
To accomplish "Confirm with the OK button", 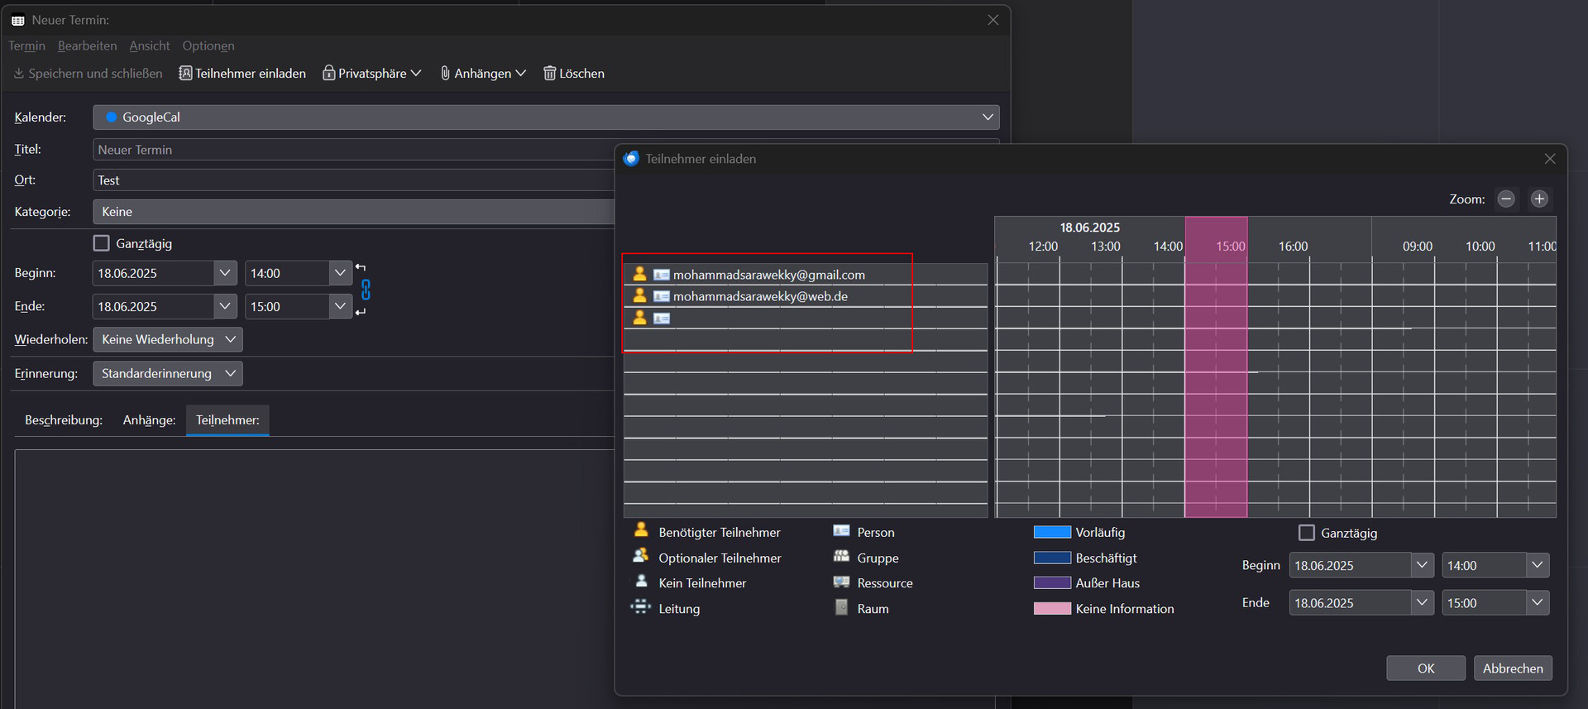I will 1425,668.
